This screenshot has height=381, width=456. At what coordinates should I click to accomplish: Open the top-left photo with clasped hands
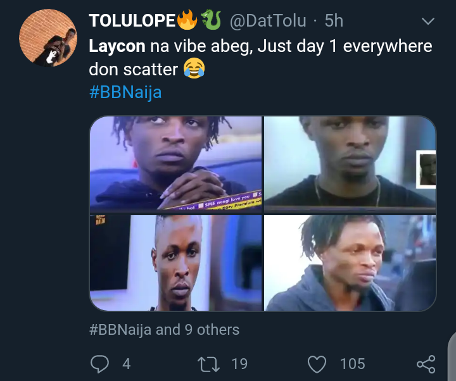pos(175,163)
